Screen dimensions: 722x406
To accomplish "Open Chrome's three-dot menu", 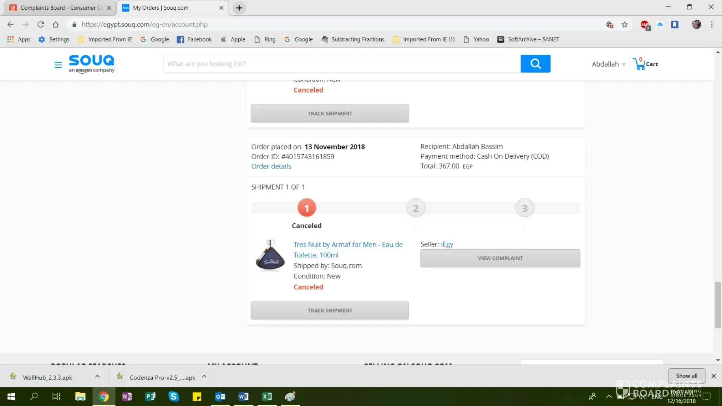I will (x=712, y=25).
